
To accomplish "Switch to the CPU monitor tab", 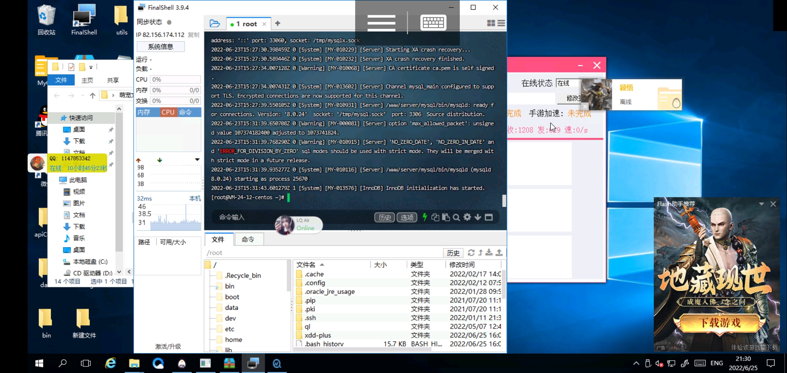I will click(x=168, y=112).
